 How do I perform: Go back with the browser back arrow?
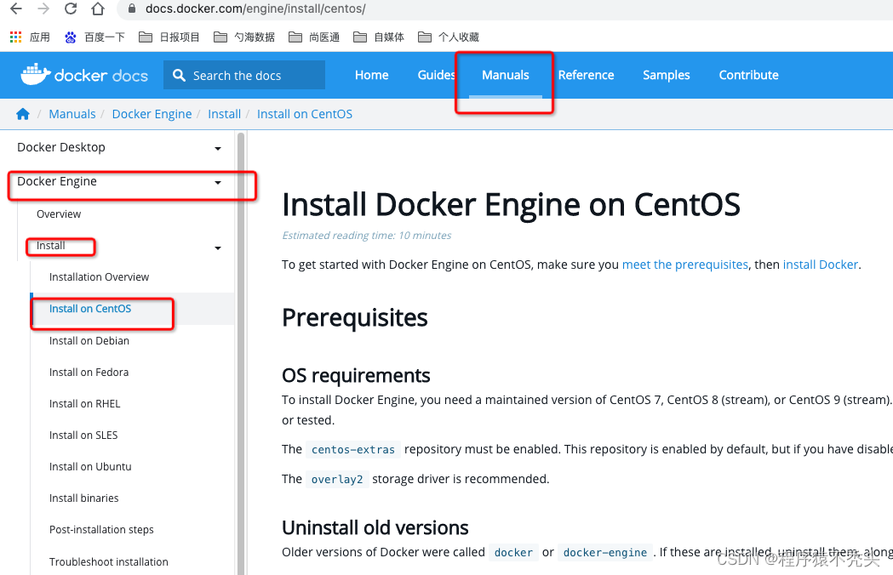click(16, 9)
